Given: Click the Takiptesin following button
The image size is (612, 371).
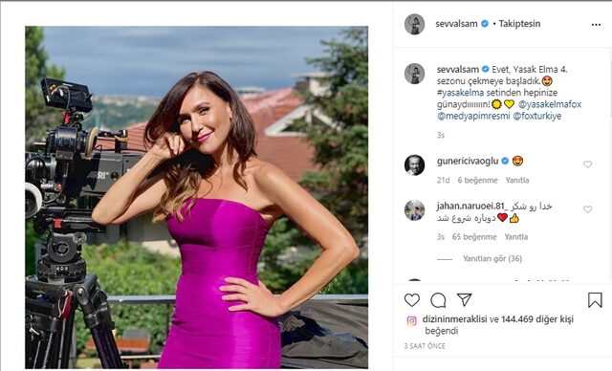Looking at the screenshot, I should [519, 24].
